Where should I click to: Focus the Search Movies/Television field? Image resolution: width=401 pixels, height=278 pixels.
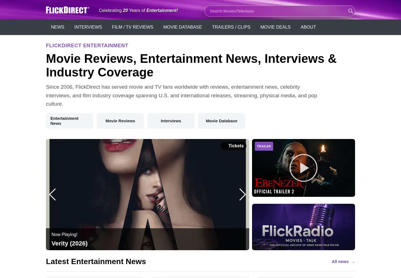click(x=280, y=11)
